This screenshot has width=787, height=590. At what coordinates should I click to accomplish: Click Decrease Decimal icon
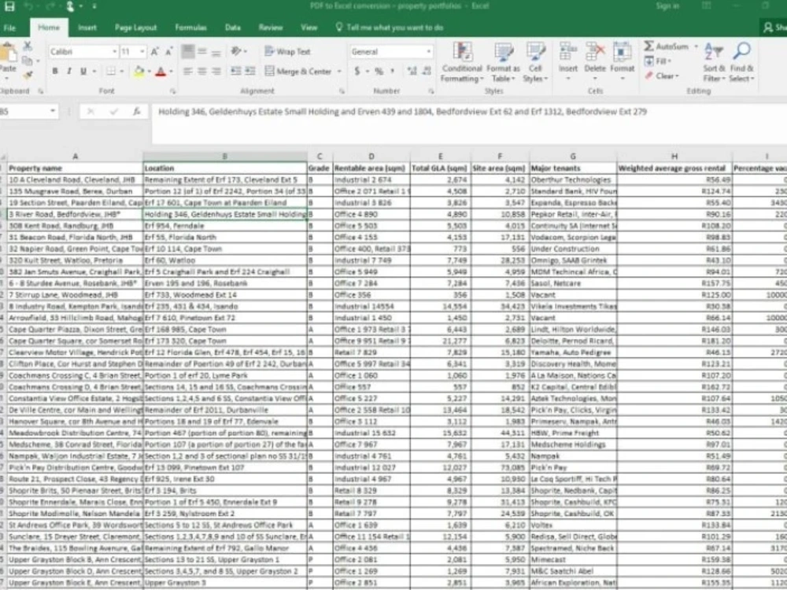427,72
